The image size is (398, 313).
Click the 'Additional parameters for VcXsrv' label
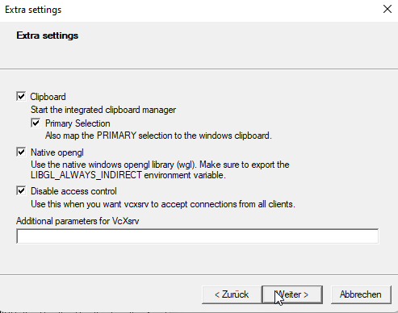(78, 221)
